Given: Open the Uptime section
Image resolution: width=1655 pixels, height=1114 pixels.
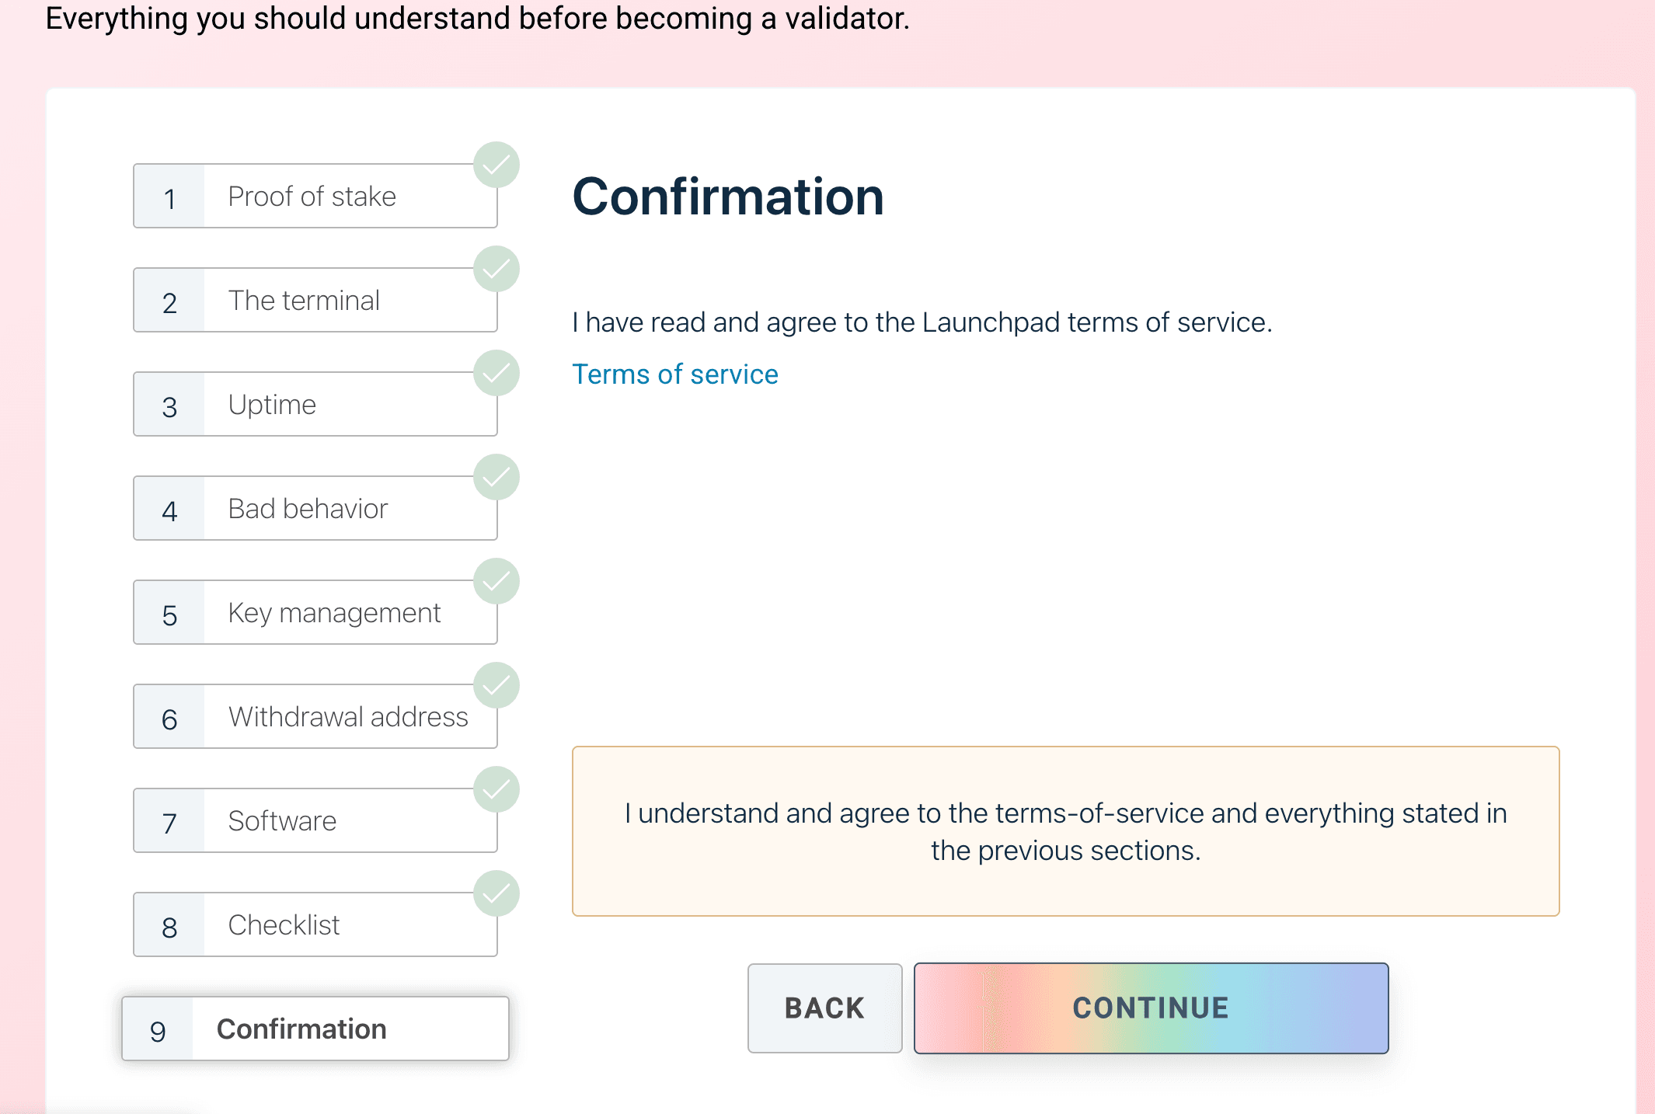Looking at the screenshot, I should [314, 404].
